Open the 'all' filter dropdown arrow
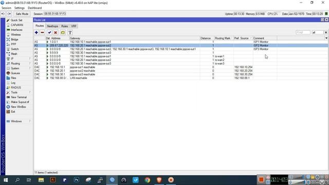 coord(326,32)
